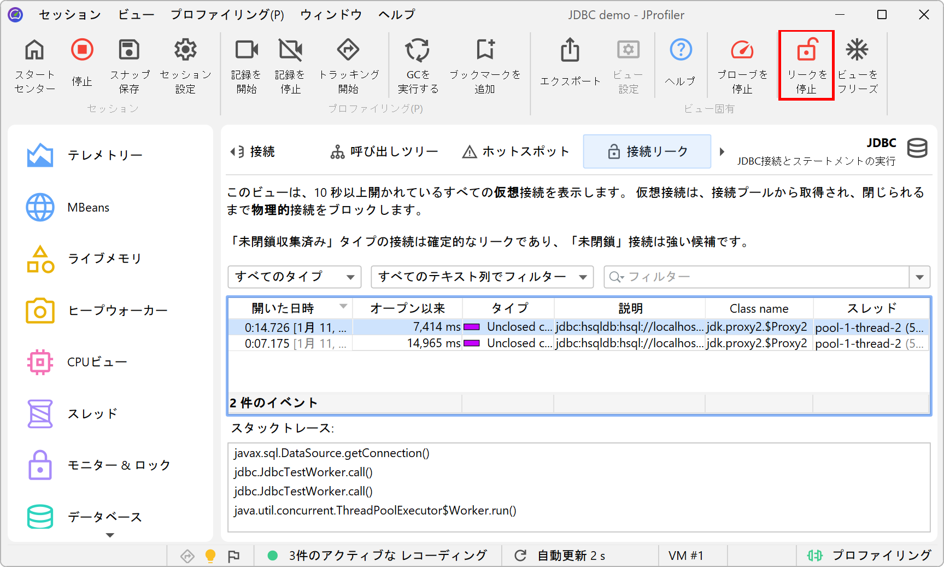Click the Save Snapshot disk icon
Viewport: 944px width, 567px height.
129,51
